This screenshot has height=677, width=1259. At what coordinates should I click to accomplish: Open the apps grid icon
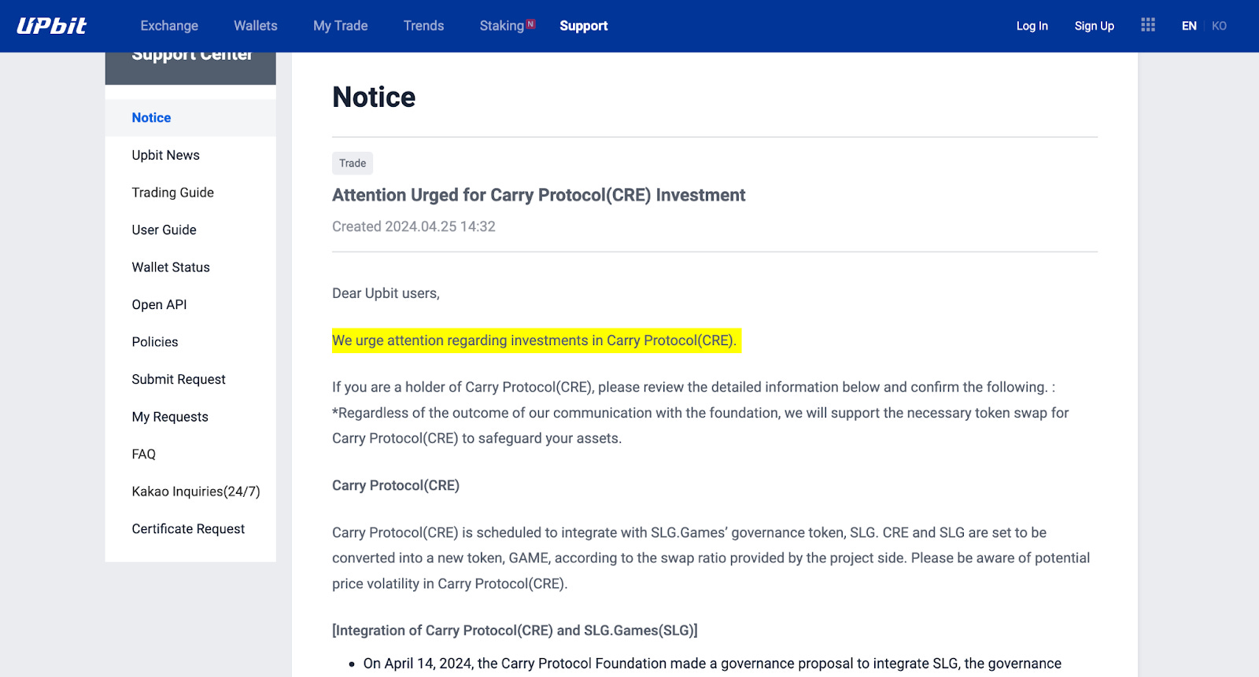1148,25
